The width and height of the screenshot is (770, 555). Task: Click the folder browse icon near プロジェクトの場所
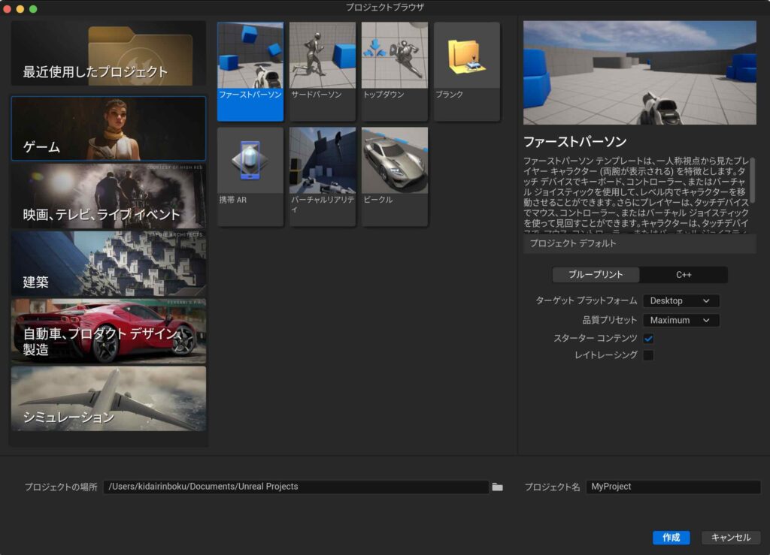498,487
